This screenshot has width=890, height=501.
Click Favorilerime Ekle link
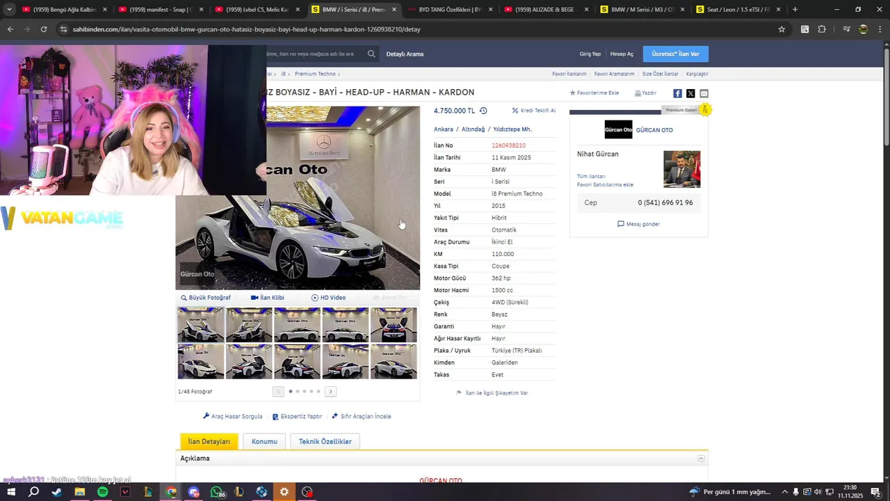(x=594, y=93)
